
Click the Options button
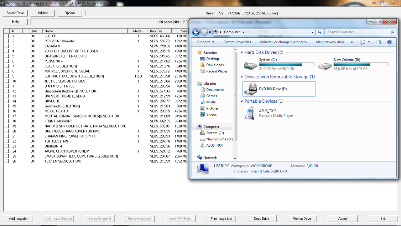[x=70, y=13]
